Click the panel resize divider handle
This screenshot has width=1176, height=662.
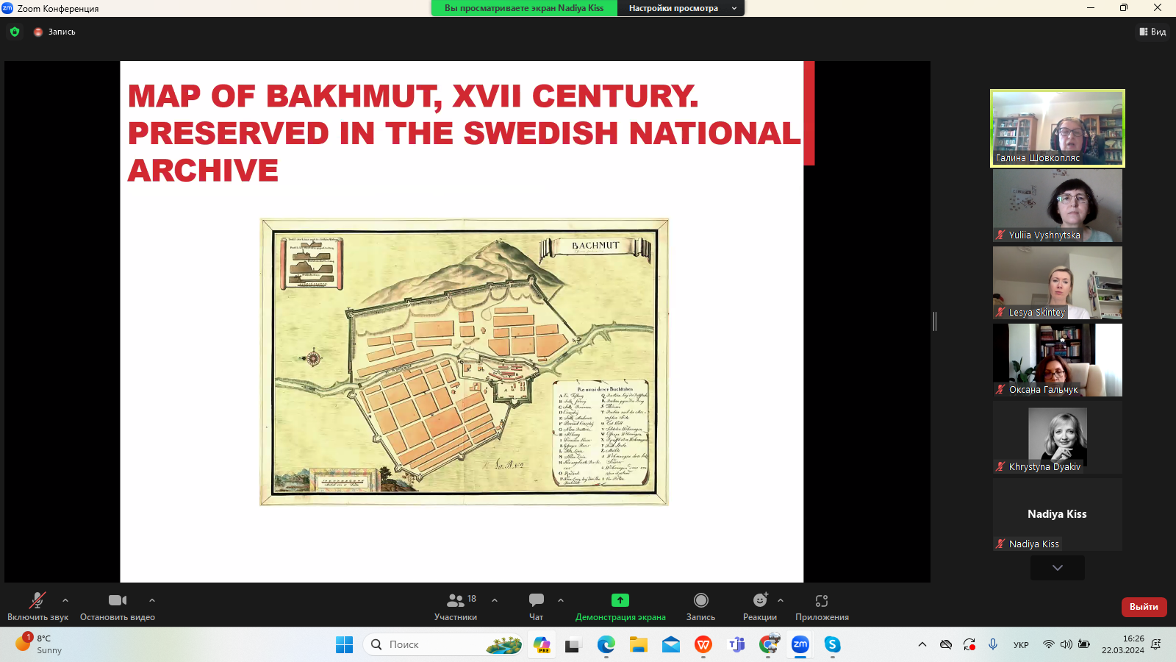click(935, 321)
